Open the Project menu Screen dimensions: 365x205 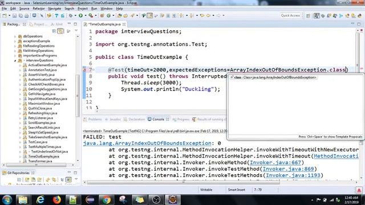click(x=83, y=9)
